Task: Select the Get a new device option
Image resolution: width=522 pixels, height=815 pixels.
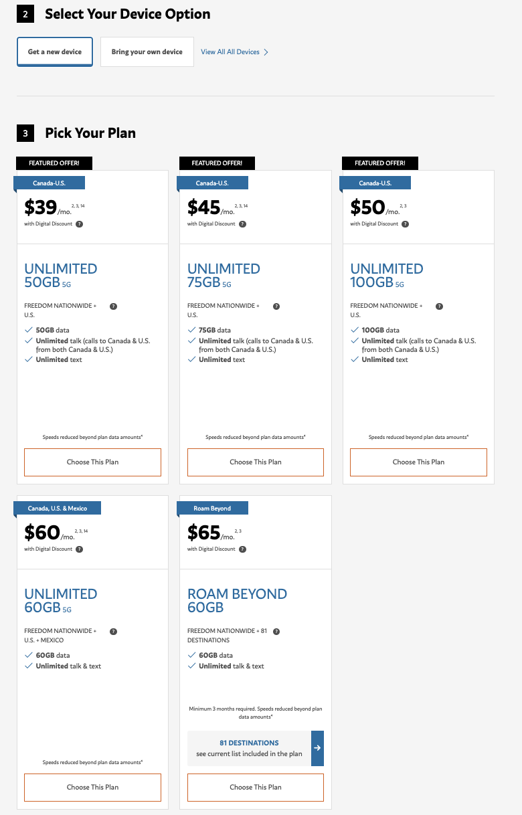Action: pos(55,52)
